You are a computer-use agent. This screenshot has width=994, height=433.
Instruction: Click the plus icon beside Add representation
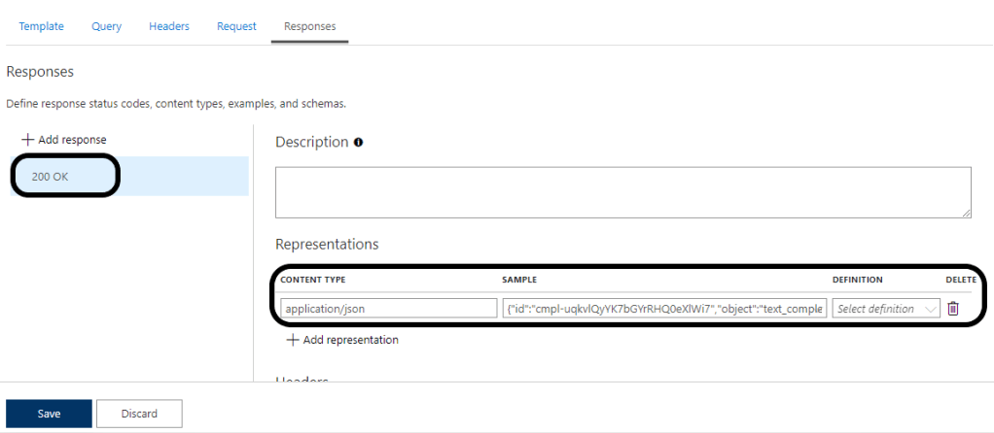[x=292, y=340]
